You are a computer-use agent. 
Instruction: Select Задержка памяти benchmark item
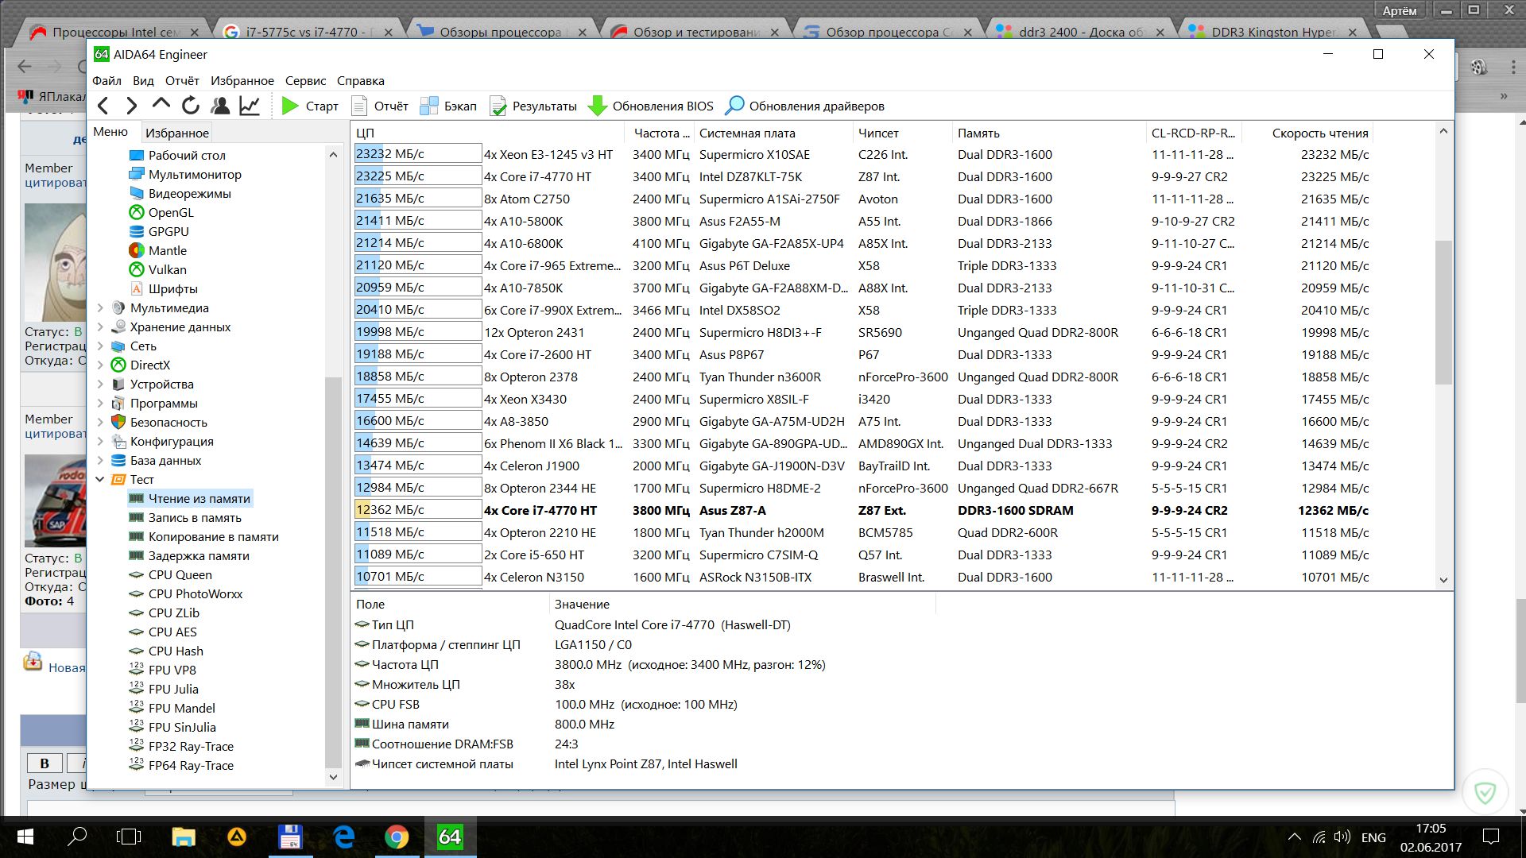(199, 555)
